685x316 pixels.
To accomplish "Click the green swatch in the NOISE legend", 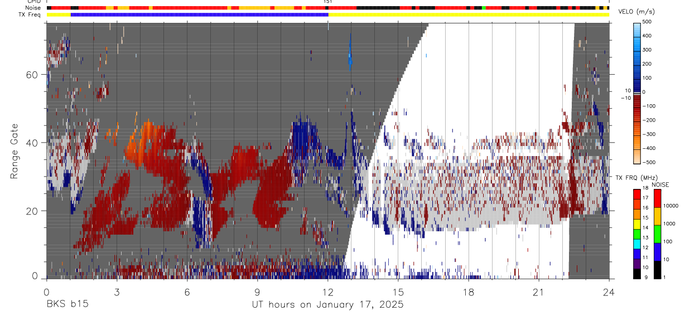I will coord(658,234).
